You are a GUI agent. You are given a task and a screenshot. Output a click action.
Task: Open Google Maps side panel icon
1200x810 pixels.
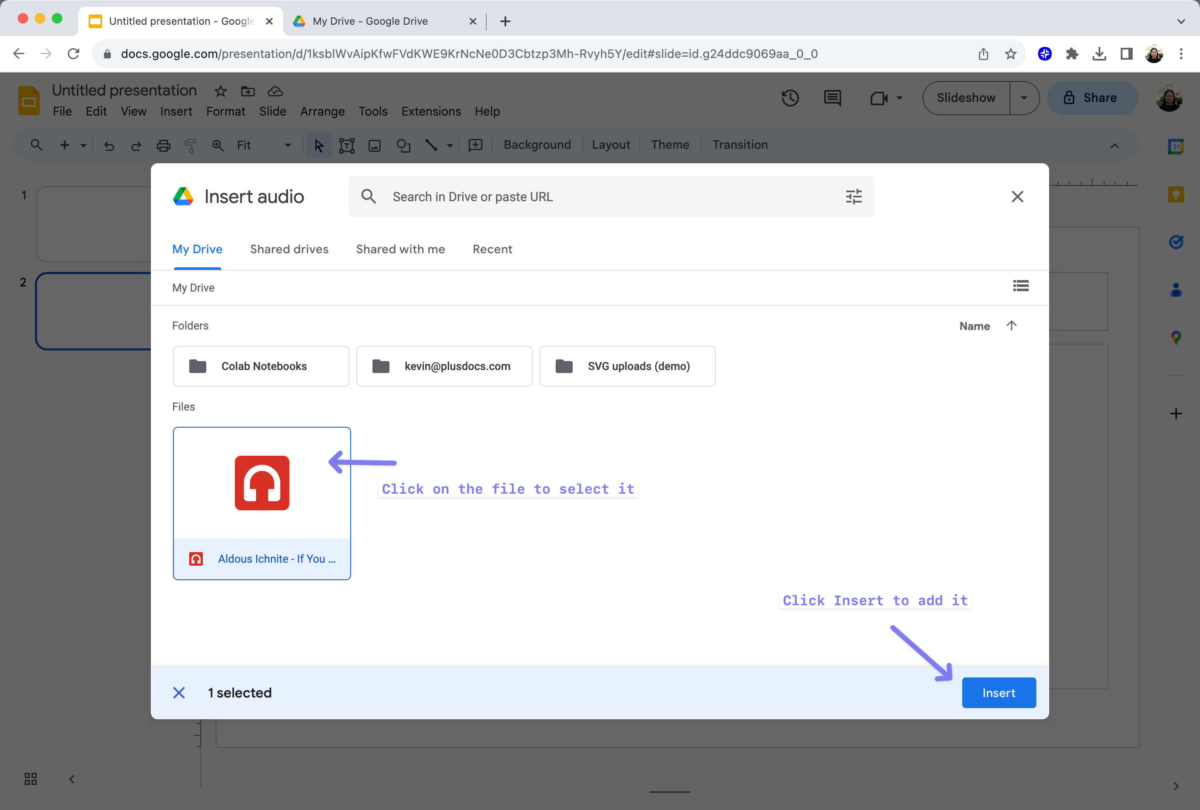pos(1175,338)
